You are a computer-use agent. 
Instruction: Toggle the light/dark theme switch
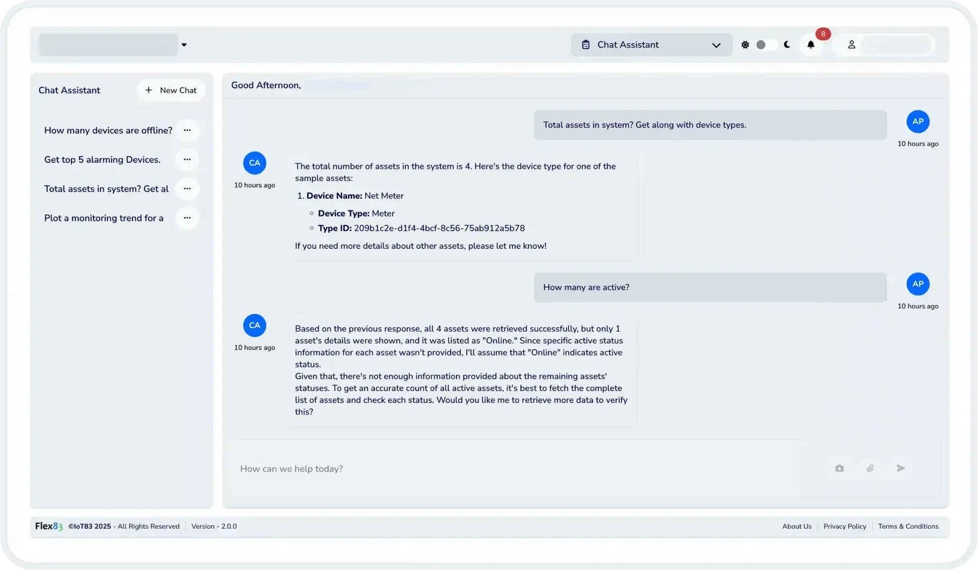pyautogui.click(x=766, y=45)
